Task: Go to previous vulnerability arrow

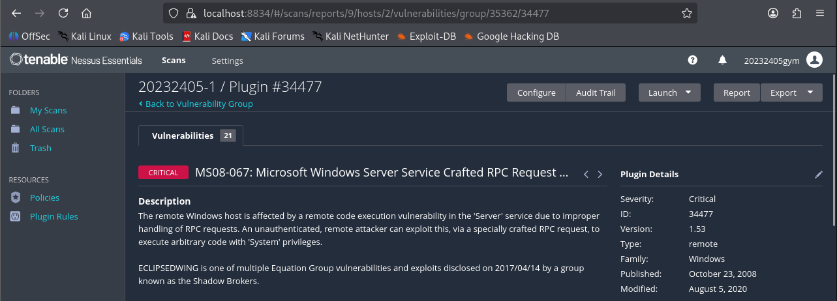Action: click(x=586, y=175)
